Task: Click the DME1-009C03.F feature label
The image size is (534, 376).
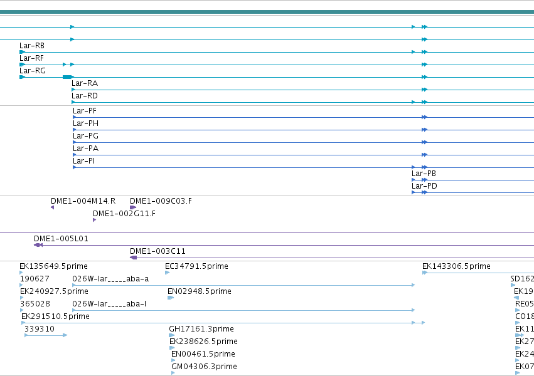Action: coord(161,201)
